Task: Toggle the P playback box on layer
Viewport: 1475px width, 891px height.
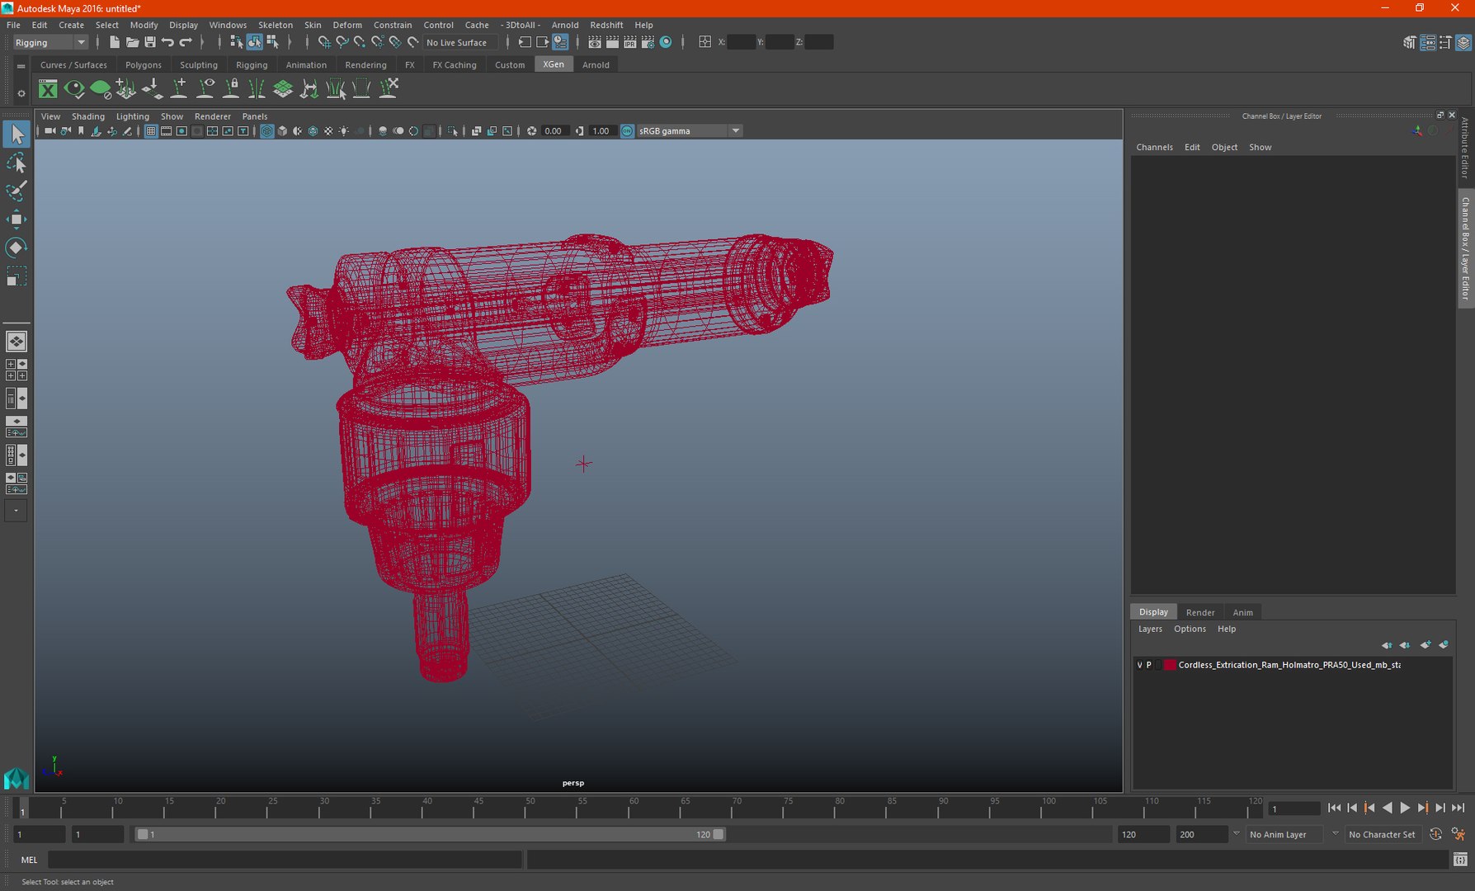Action: click(1148, 665)
